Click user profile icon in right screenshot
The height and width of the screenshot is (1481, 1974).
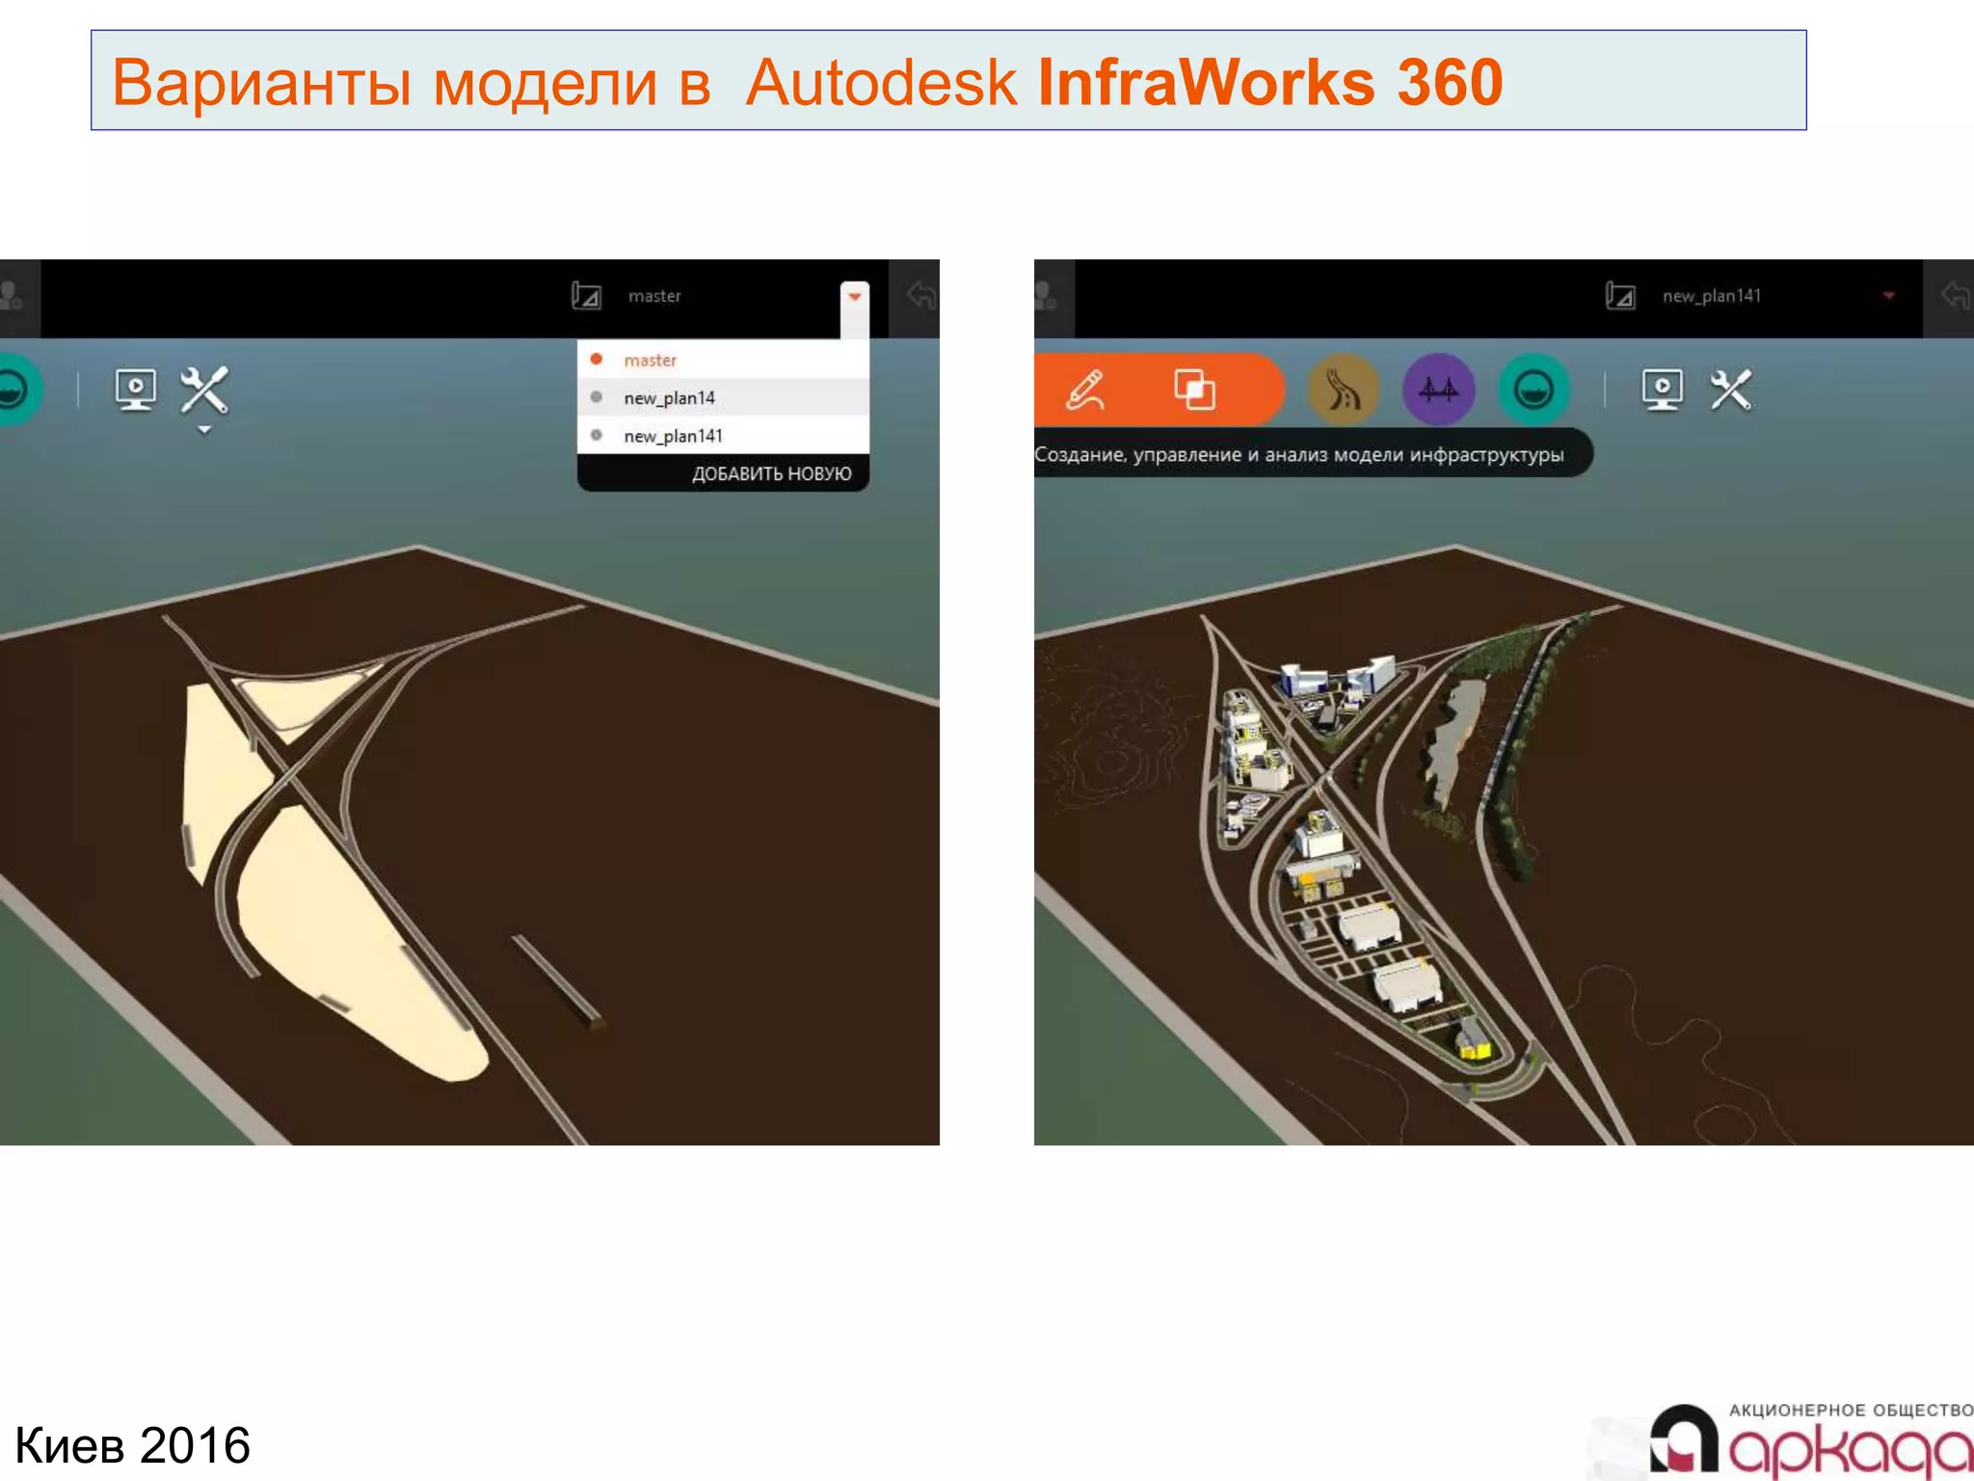pos(1046,295)
